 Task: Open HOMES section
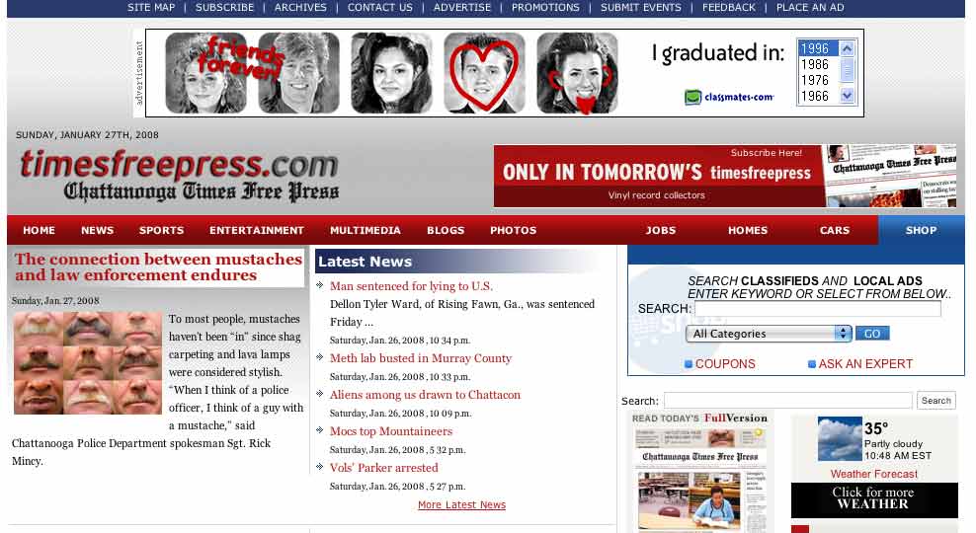(x=748, y=230)
